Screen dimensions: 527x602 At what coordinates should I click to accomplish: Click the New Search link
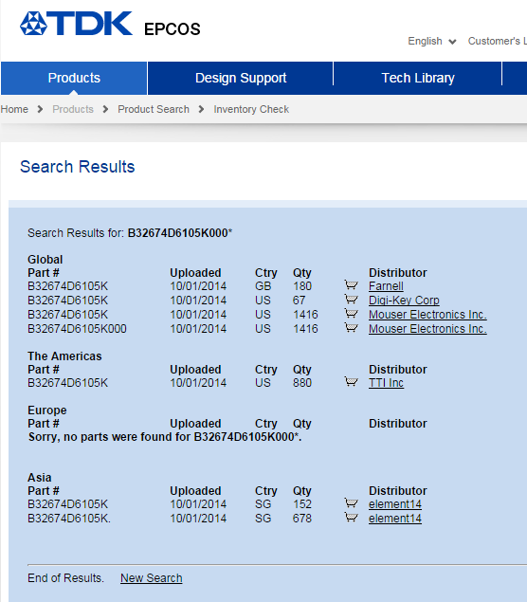pos(152,578)
